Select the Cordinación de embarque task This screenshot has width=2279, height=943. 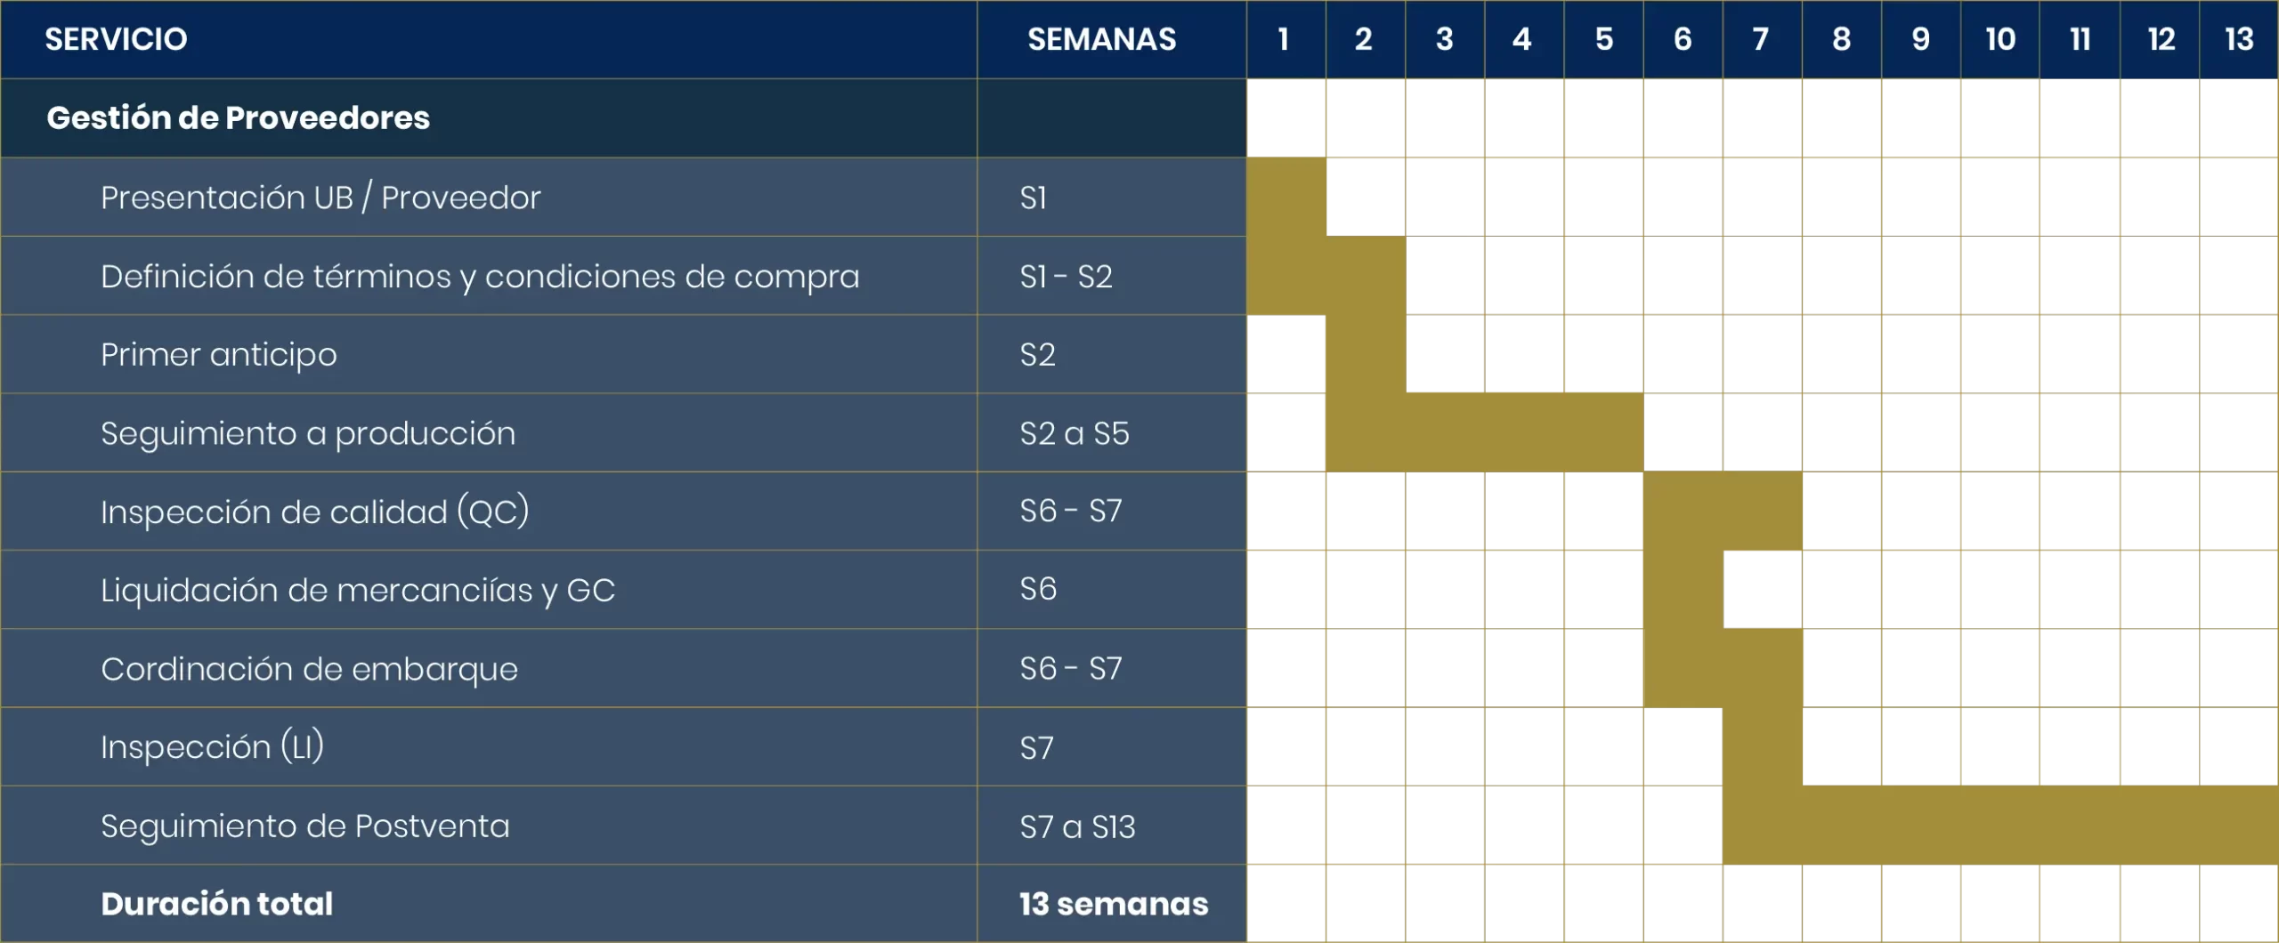[309, 669]
